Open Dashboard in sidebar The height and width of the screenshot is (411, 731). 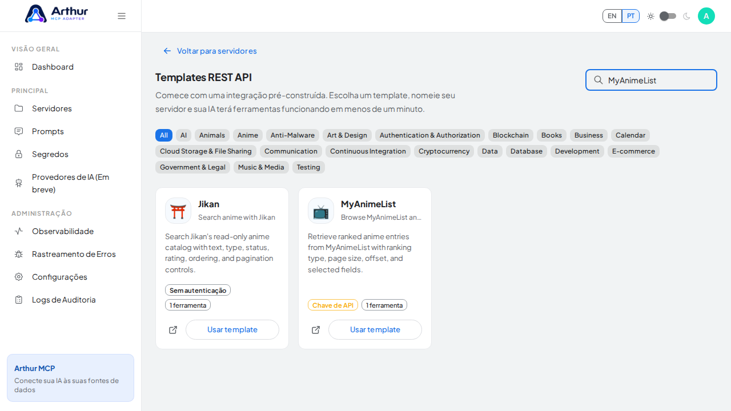(x=70, y=67)
